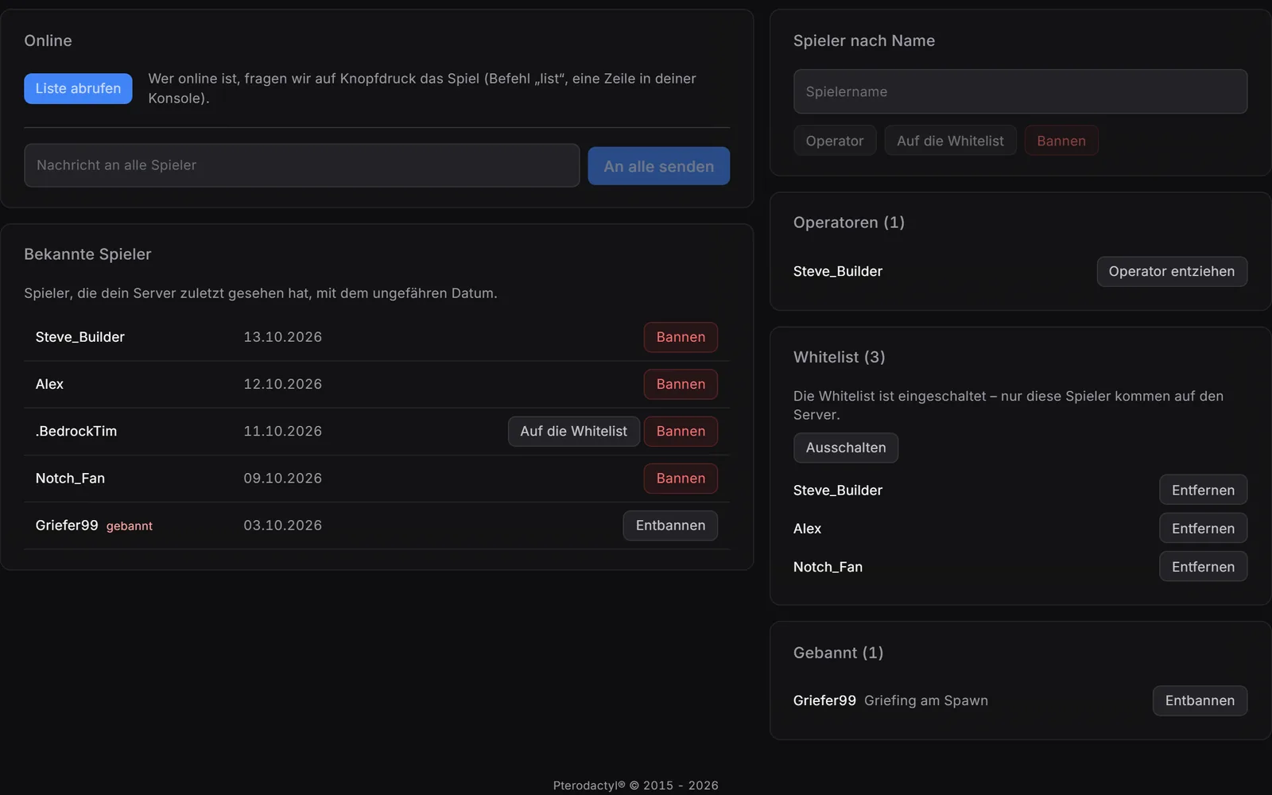Viewport: 1272px width, 795px height.
Task: Click Alex in the Whitelist panel
Action: (x=807, y=529)
